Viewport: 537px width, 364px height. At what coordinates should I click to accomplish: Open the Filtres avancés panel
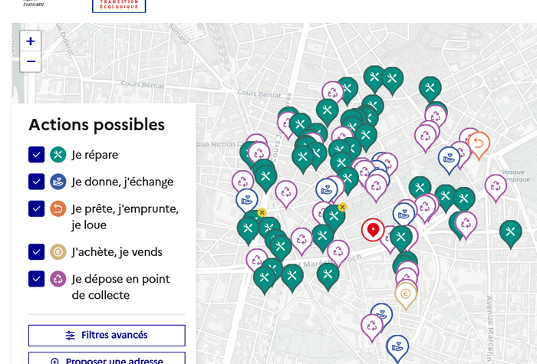pyautogui.click(x=107, y=336)
